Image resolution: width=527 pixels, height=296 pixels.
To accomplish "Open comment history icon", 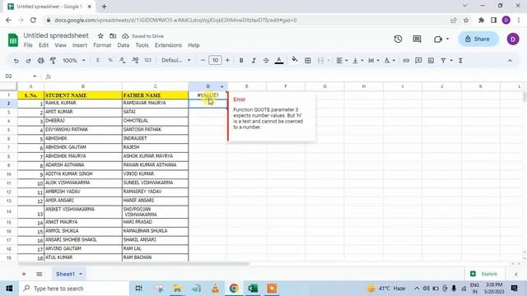I will coord(417,39).
